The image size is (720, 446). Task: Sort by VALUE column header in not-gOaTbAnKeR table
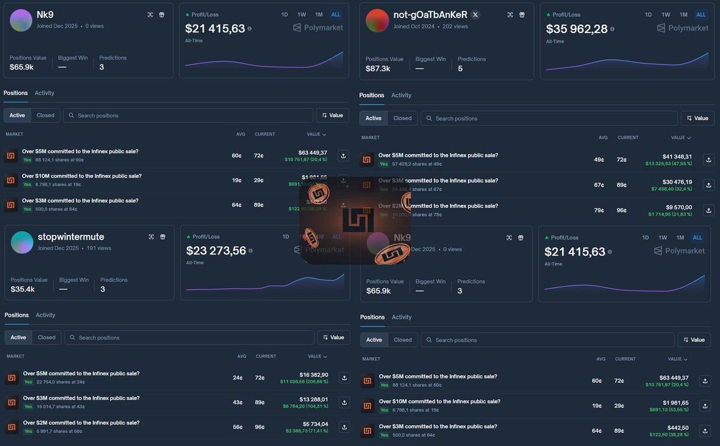click(x=680, y=137)
